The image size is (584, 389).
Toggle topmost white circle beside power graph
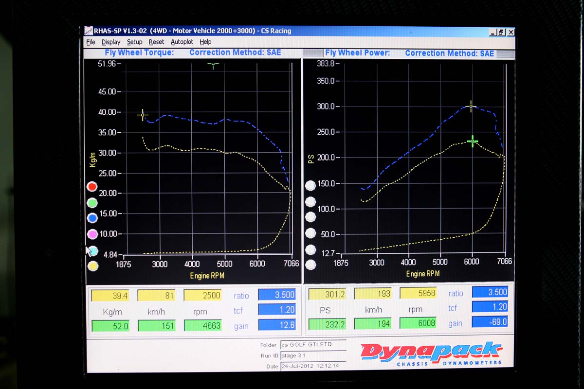click(x=310, y=186)
